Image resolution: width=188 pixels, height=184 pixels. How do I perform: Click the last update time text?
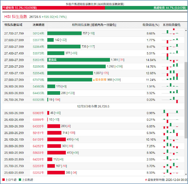pos(166,180)
